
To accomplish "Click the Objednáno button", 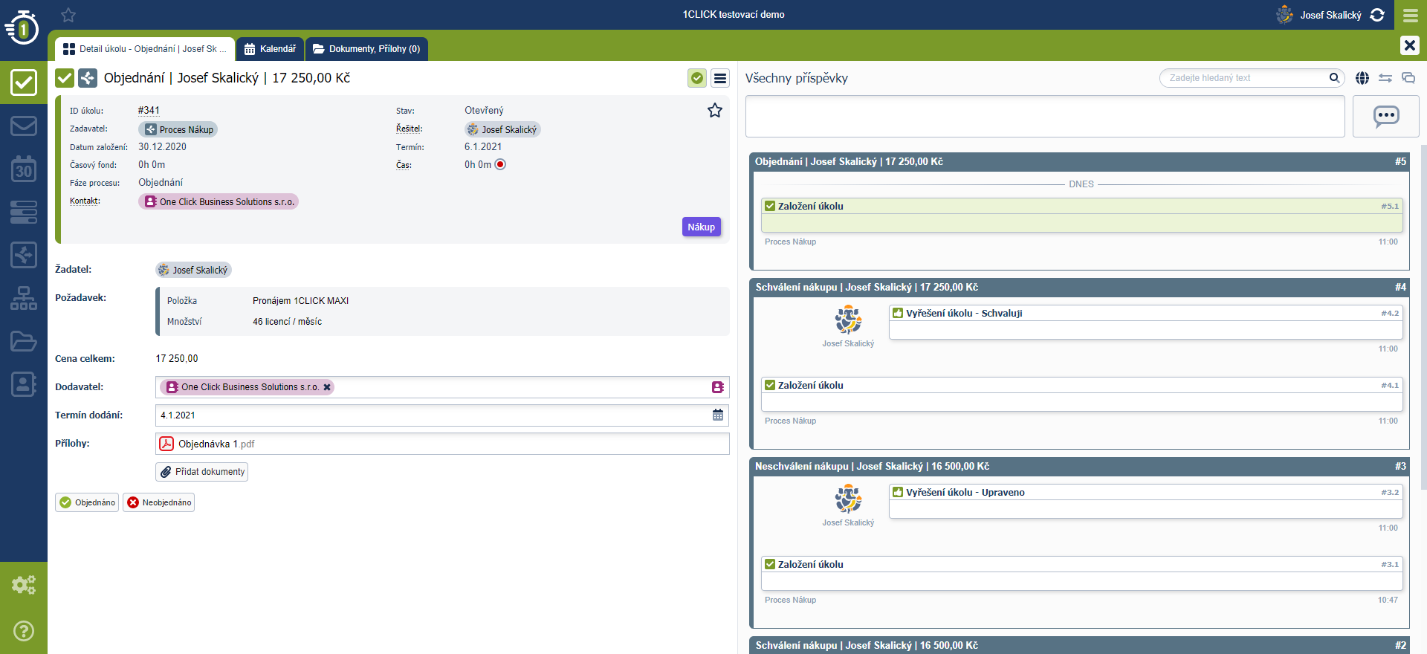I will pos(87,502).
